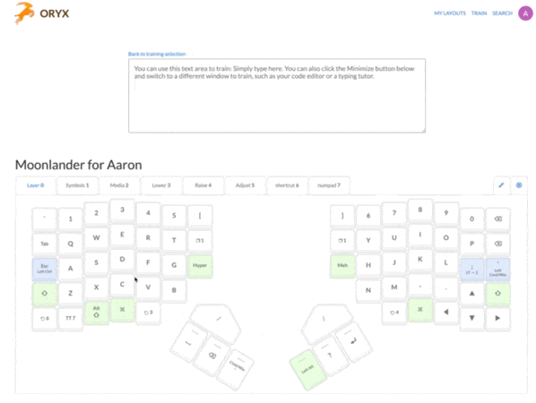
Task: Focus the training text area
Action: 277,96
